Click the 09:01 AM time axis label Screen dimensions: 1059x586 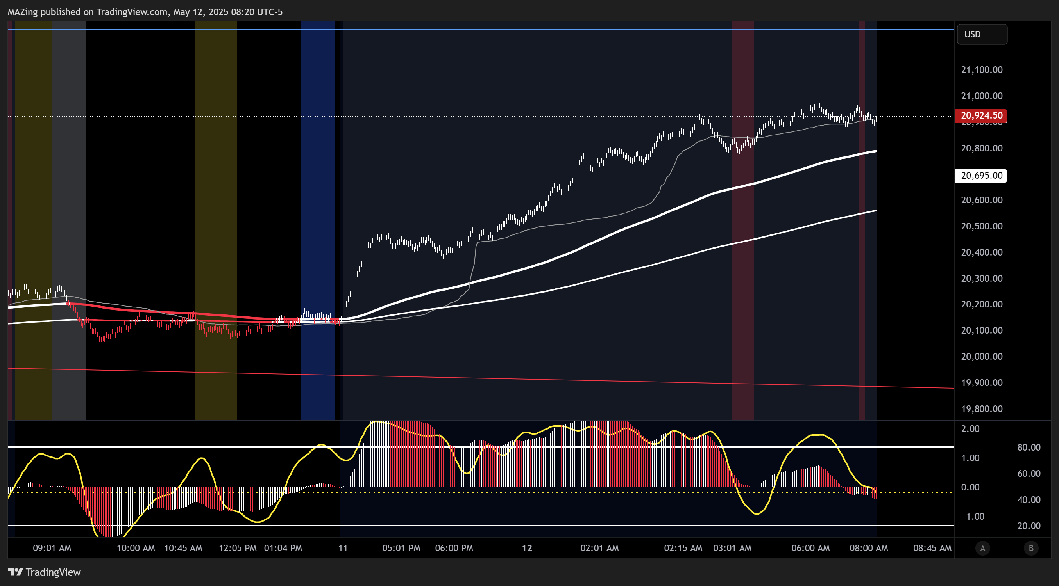click(52, 548)
